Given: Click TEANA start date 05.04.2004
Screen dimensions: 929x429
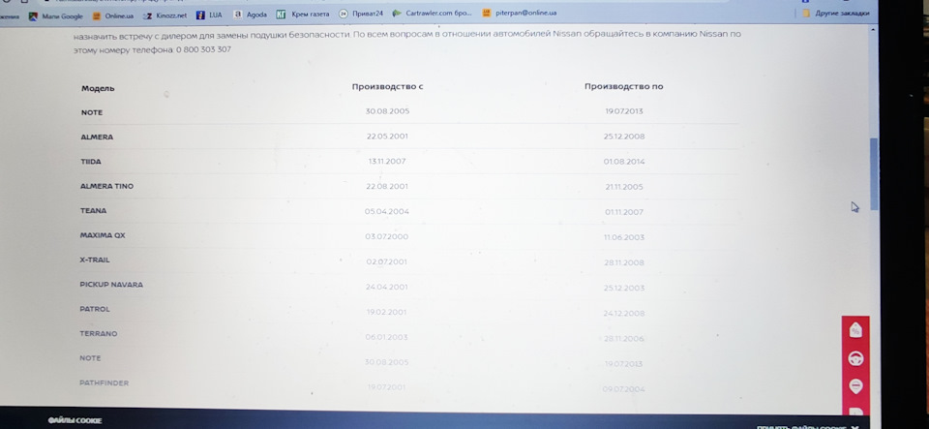Looking at the screenshot, I should (387, 211).
